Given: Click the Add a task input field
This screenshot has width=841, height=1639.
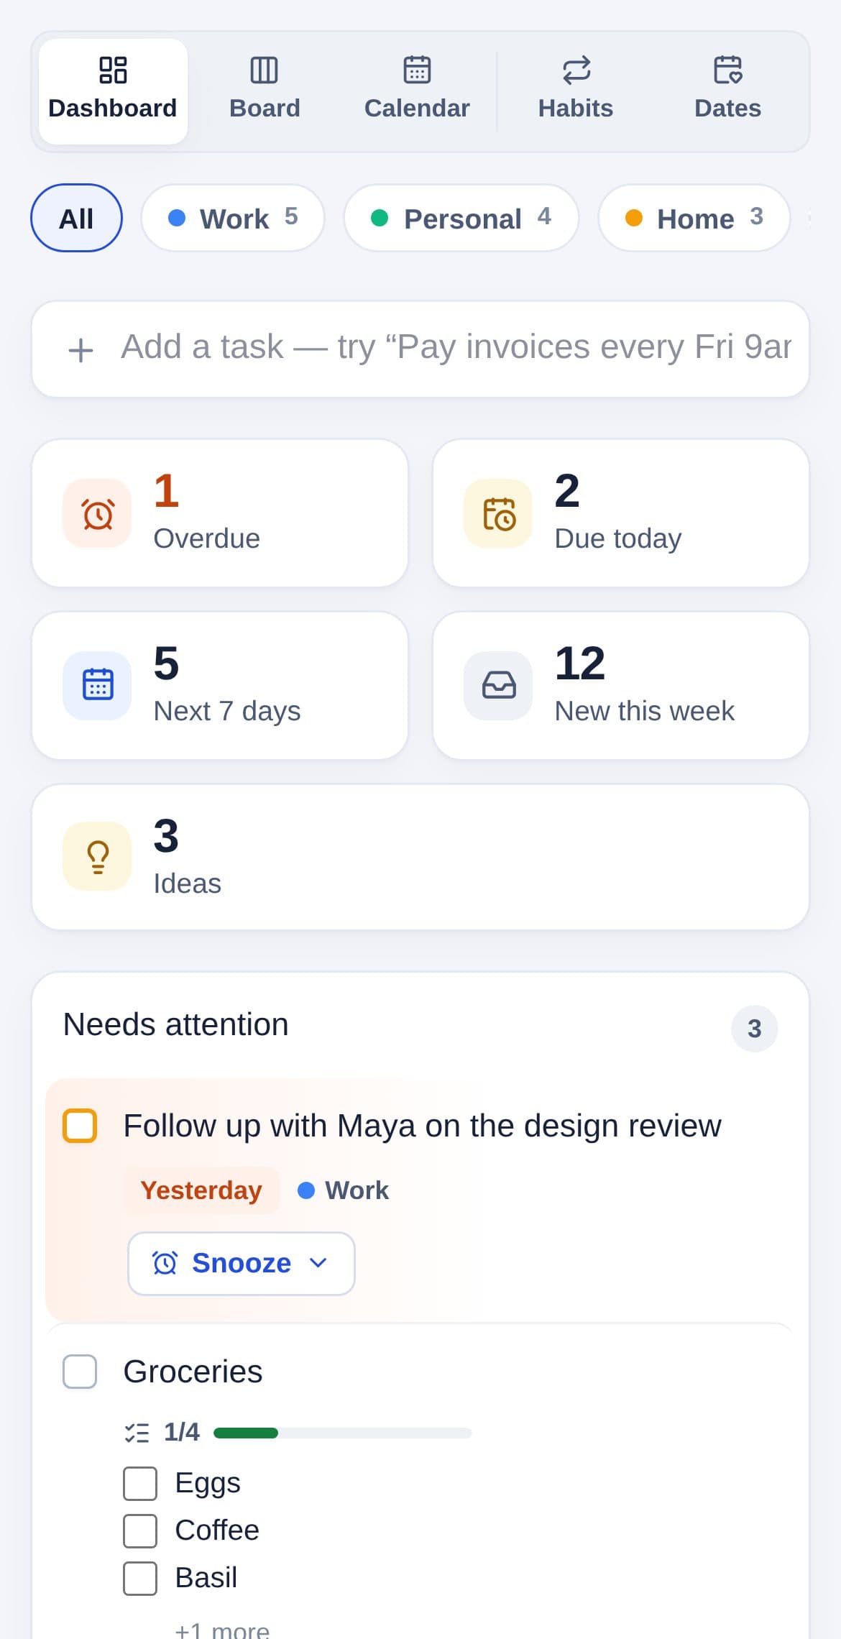Looking at the screenshot, I should (x=420, y=349).
